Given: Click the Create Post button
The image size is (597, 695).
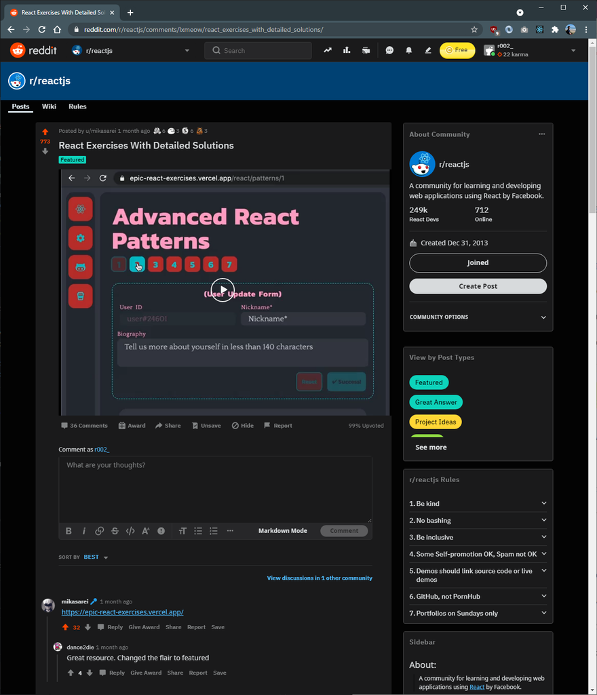Looking at the screenshot, I should (x=478, y=286).
